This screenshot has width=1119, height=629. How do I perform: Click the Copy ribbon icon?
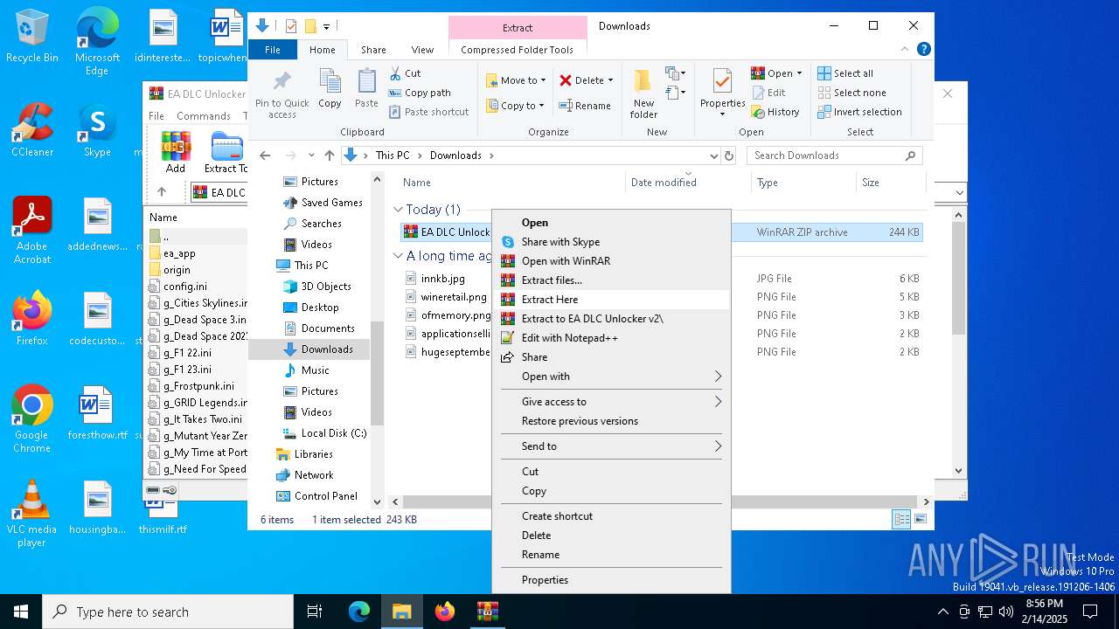tap(330, 88)
